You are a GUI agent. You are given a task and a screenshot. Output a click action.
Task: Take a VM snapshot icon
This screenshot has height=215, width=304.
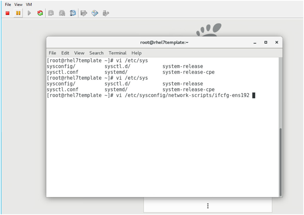point(51,13)
